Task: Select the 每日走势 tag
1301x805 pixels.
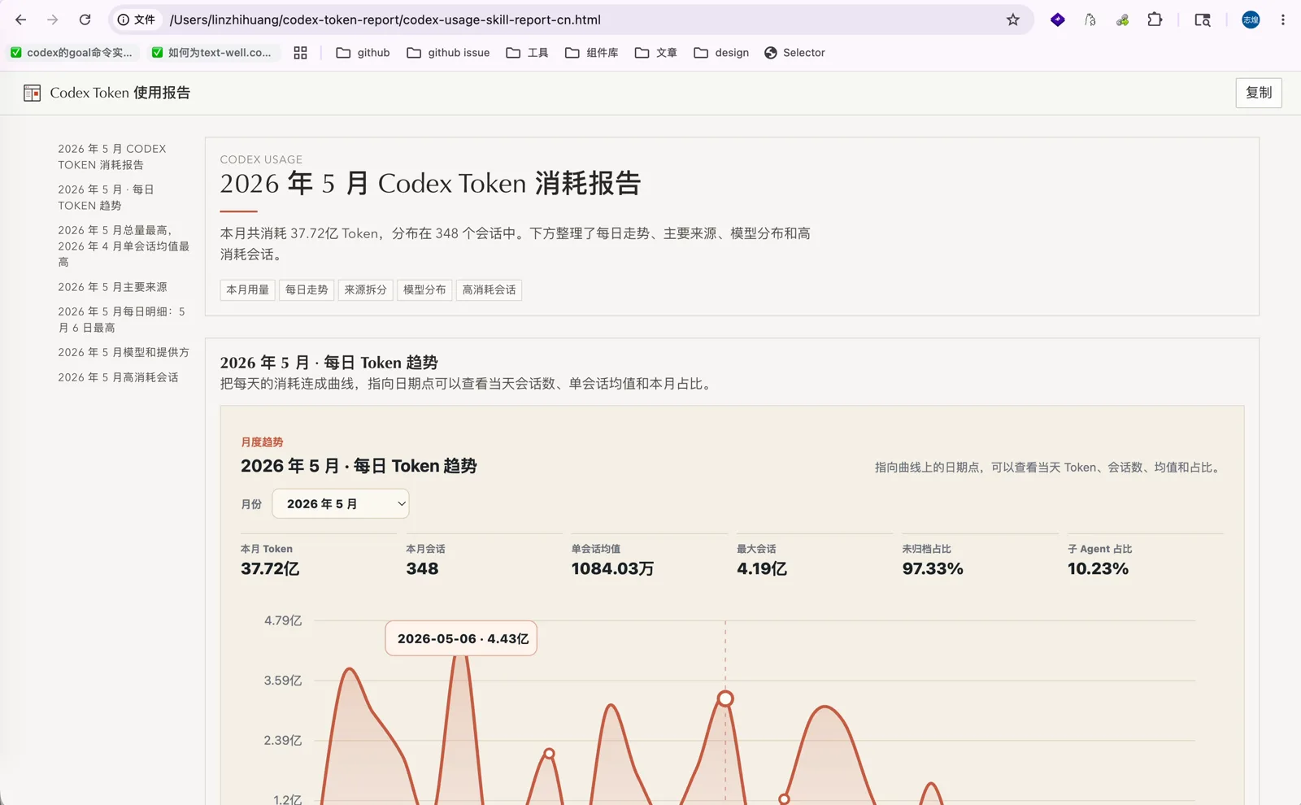Action: [307, 289]
